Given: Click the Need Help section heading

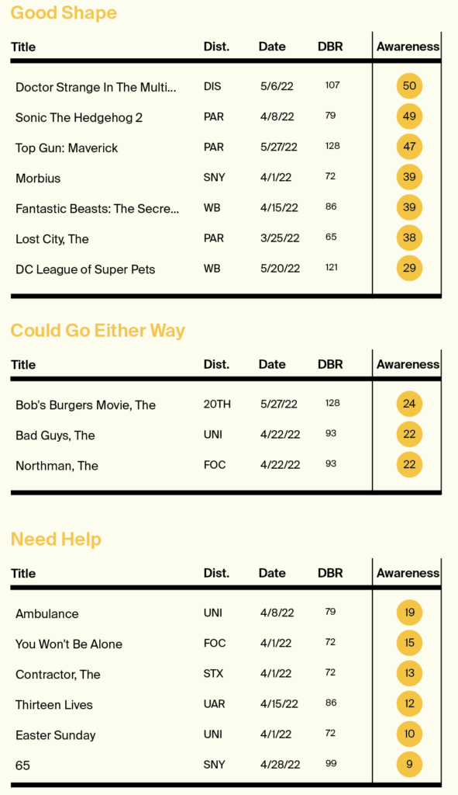Looking at the screenshot, I should point(56,539).
